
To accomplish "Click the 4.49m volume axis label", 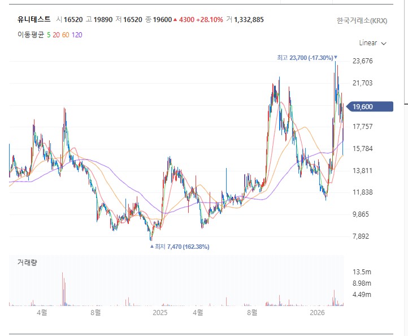I will pos(362,295).
